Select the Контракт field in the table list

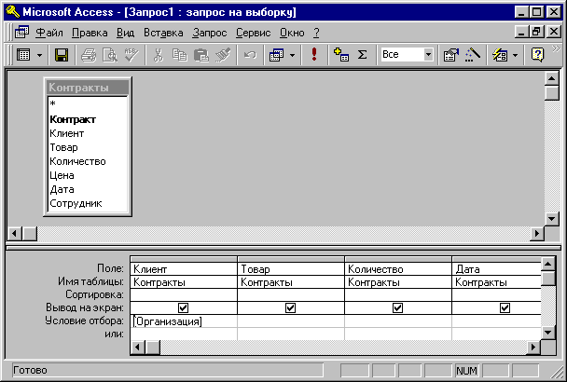coord(88,119)
